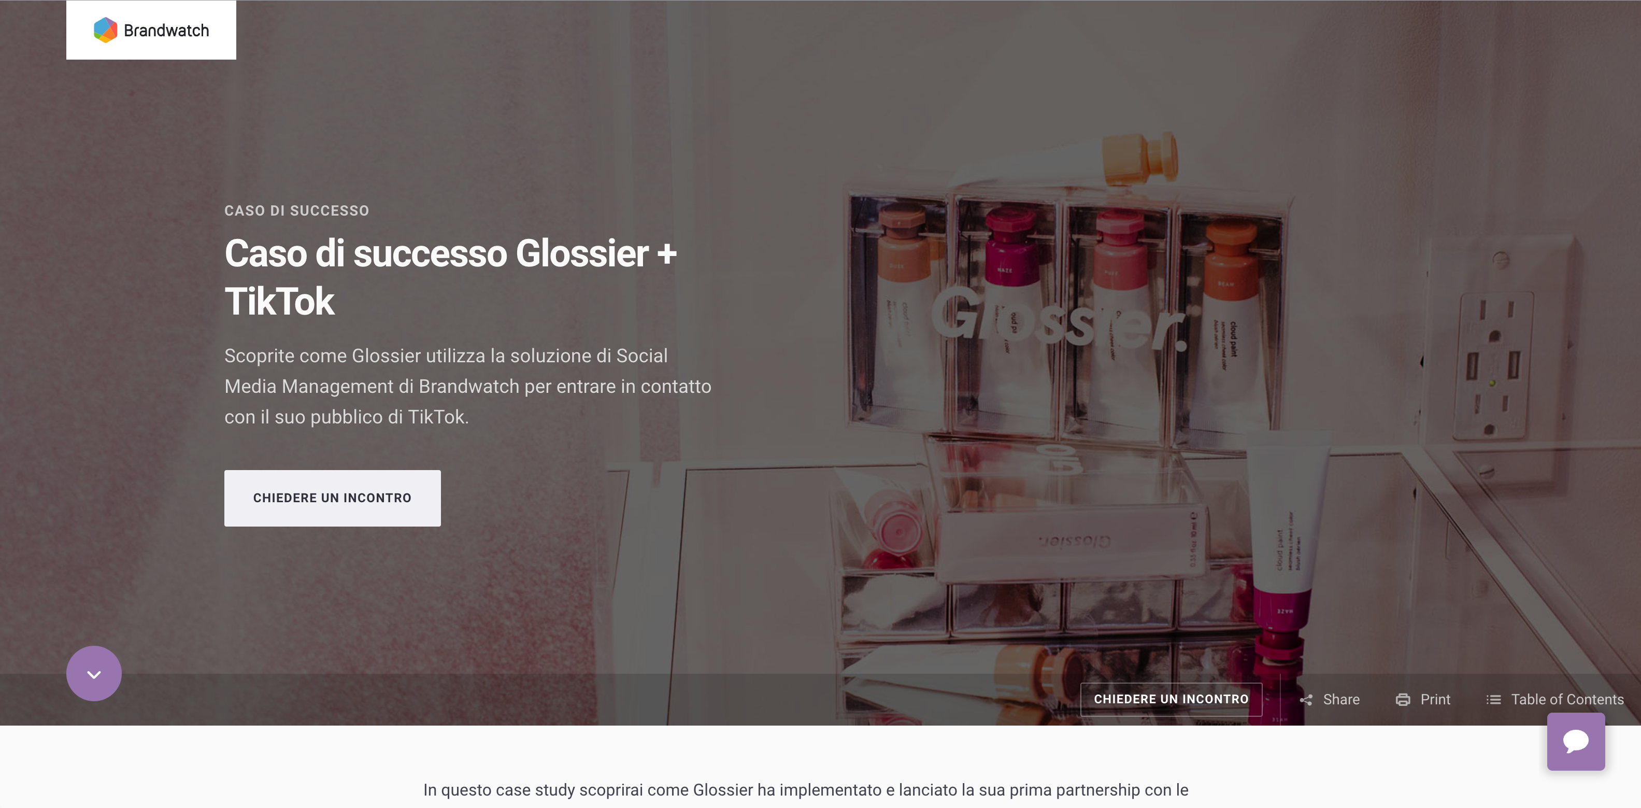Click the printer icon
The width and height of the screenshot is (1641, 808).
coord(1403,700)
